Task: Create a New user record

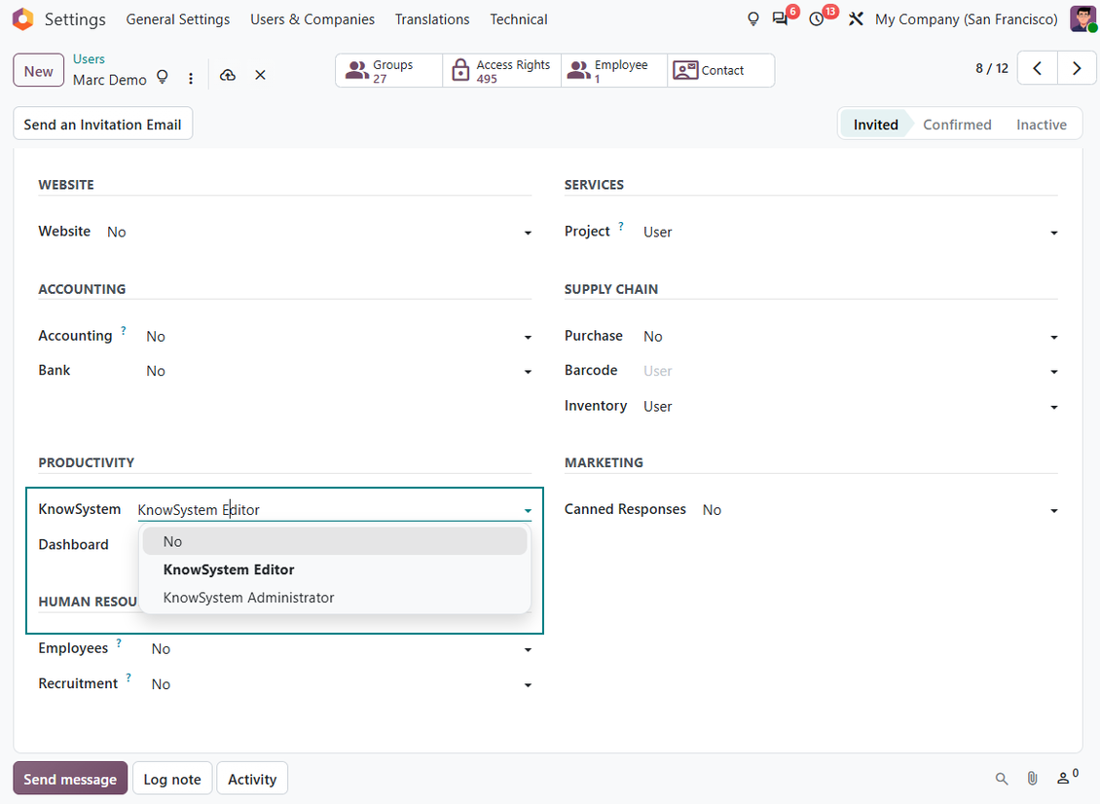Action: pyautogui.click(x=39, y=71)
